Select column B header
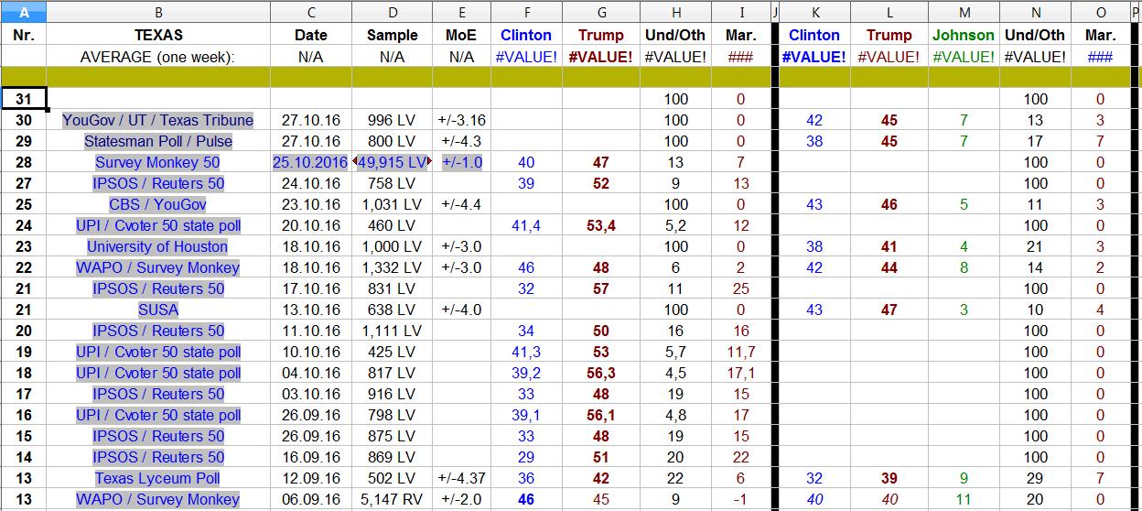The width and height of the screenshot is (1142, 511). (158, 12)
